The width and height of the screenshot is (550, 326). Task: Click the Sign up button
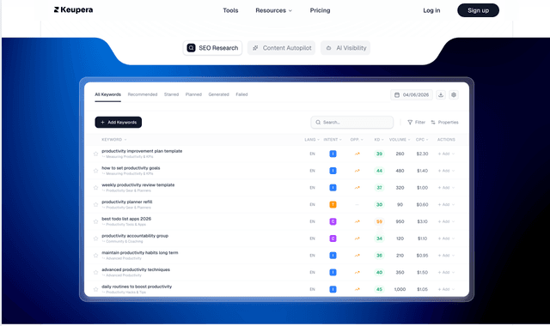(478, 10)
